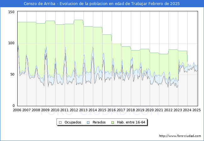Click the Parados legend label
The height and width of the screenshot is (141, 204).
point(99,122)
